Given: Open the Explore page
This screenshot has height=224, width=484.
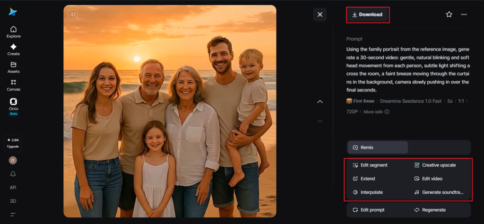Looking at the screenshot, I should 13,32.
